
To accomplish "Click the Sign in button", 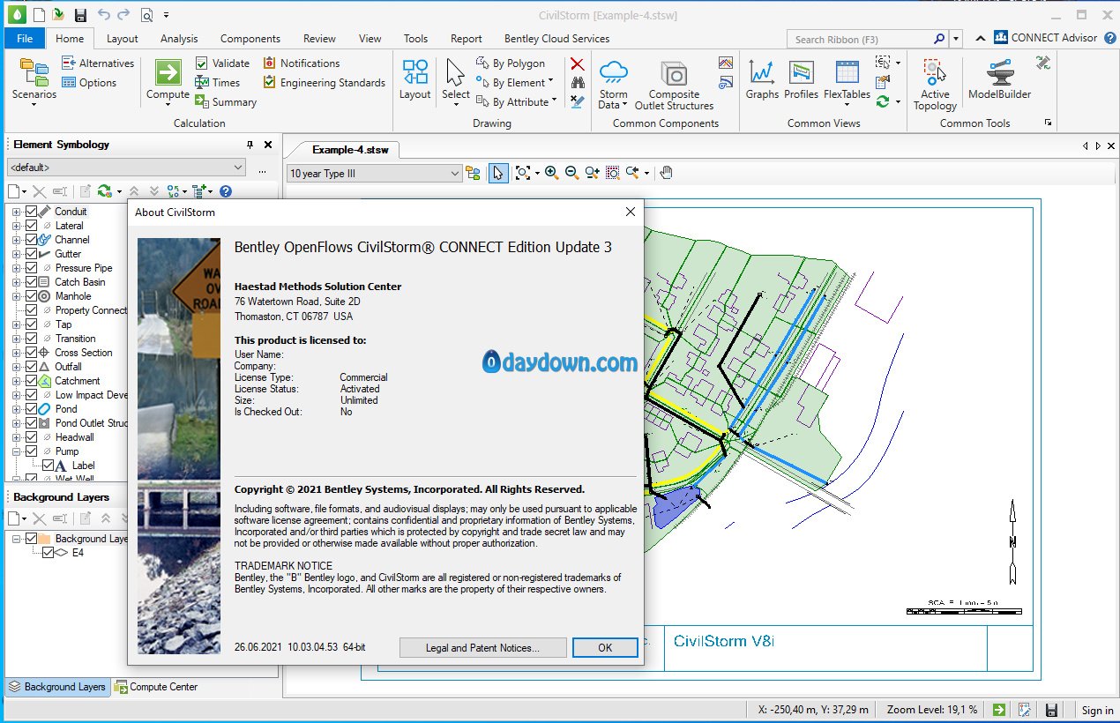I will 1097,710.
